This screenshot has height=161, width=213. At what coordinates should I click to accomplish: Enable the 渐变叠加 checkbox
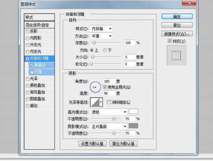tap(27, 92)
